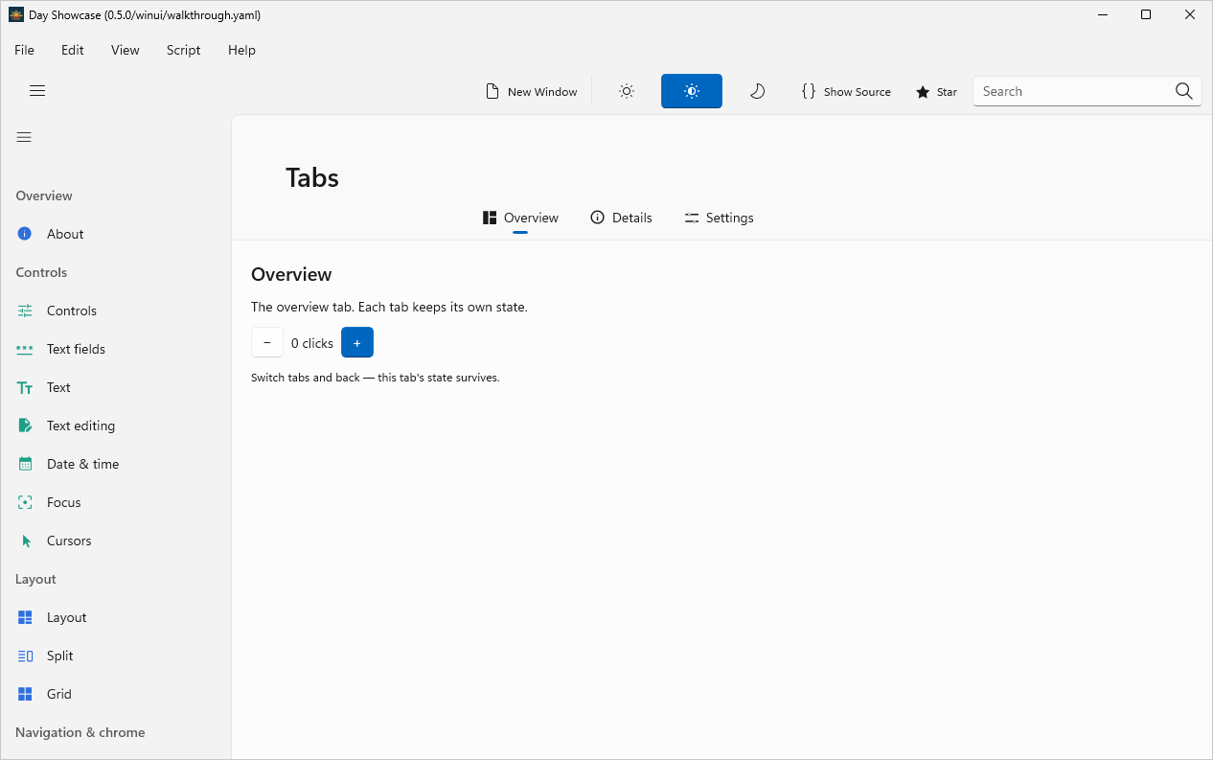Image resolution: width=1213 pixels, height=760 pixels.
Task: Switch to light theme sun icon
Action: point(627,91)
